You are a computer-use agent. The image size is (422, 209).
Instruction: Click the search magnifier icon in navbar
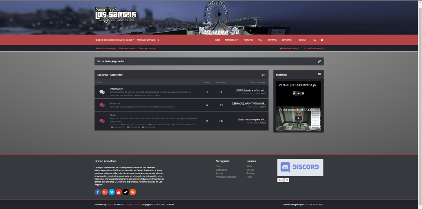click(x=314, y=40)
